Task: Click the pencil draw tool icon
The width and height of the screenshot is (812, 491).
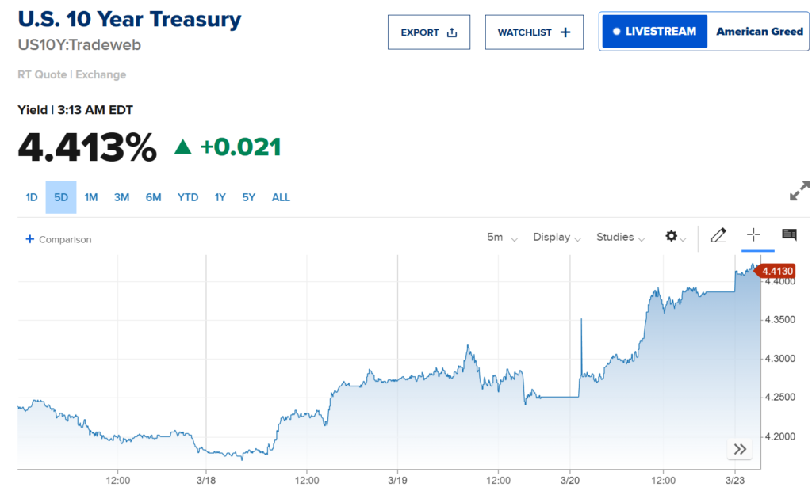Action: (x=718, y=235)
